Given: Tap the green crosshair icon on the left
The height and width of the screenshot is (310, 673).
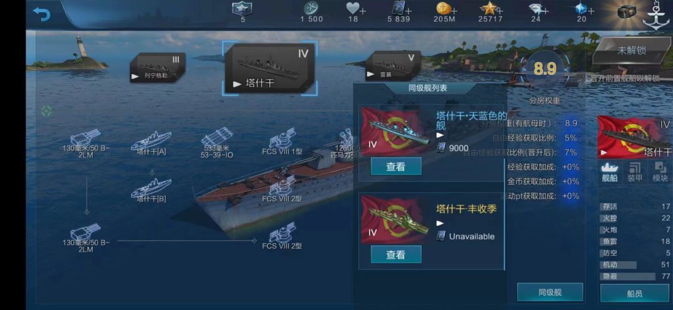Looking at the screenshot, I should [x=47, y=111].
